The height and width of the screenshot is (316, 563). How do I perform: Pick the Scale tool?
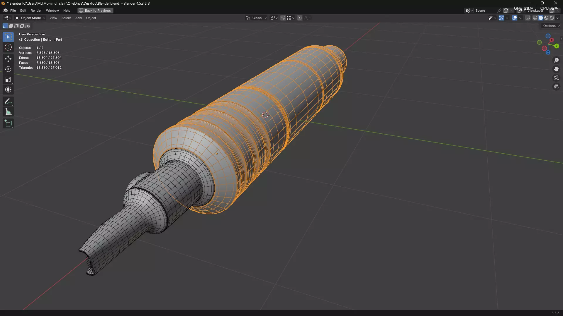point(8,79)
